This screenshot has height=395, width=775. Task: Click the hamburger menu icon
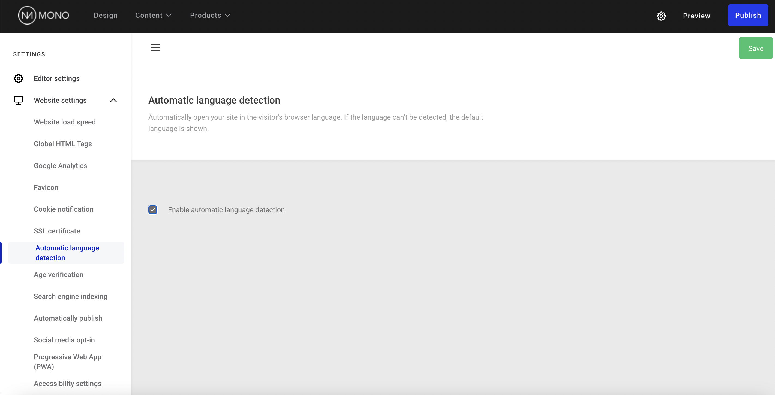[155, 47]
